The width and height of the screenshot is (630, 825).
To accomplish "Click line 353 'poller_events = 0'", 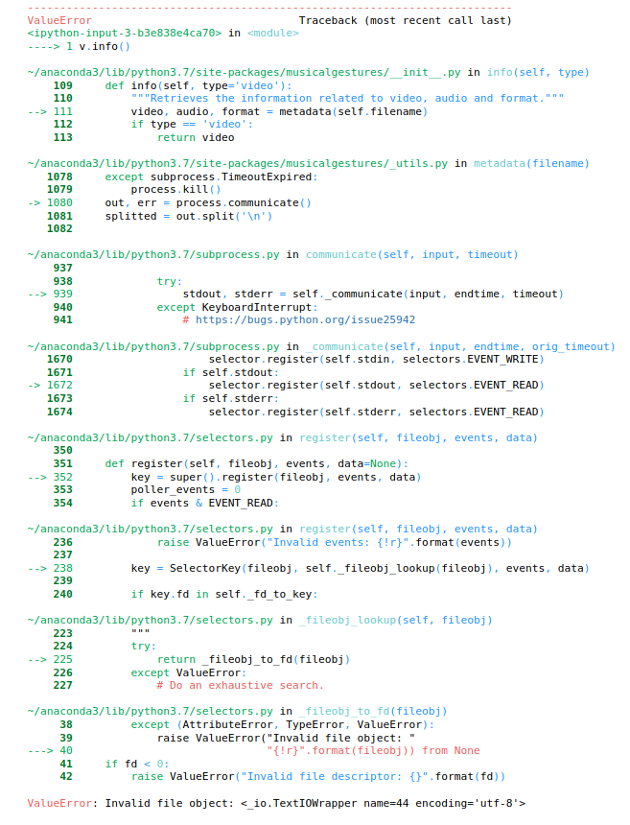I will tap(186, 489).
